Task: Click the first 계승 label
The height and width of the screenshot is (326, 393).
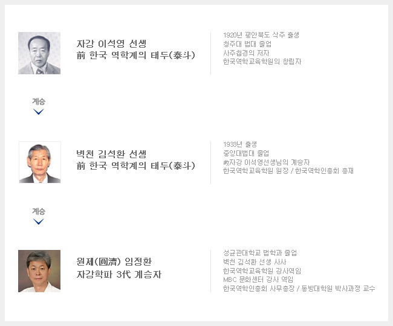Action: 39,101
